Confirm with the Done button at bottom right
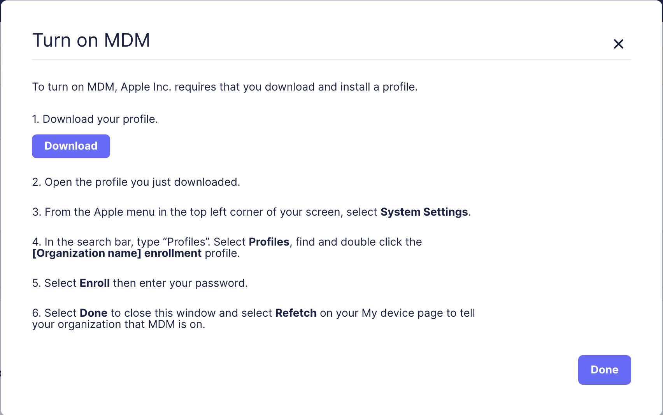Viewport: 663px width, 415px height. (x=604, y=370)
